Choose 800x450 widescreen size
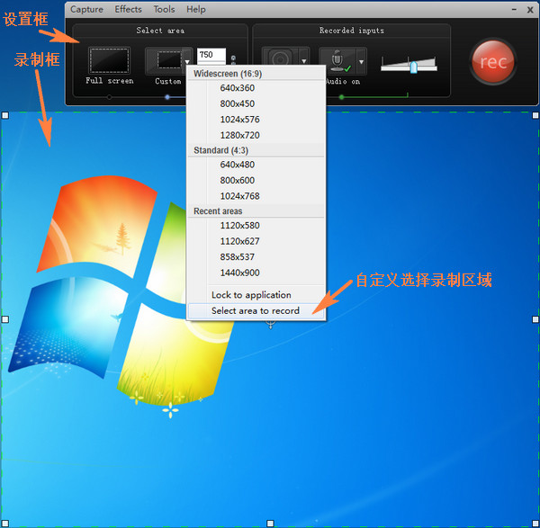Image resolution: width=540 pixels, height=528 pixels. point(256,104)
